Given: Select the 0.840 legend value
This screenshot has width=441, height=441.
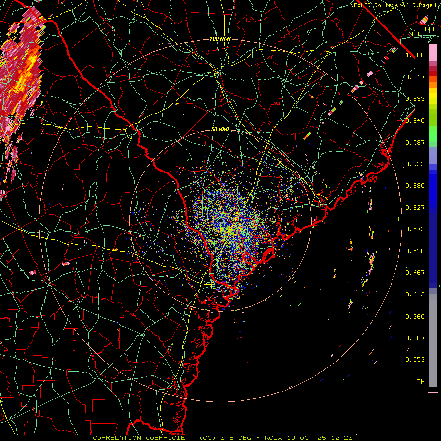Looking at the screenshot, I should point(415,121).
